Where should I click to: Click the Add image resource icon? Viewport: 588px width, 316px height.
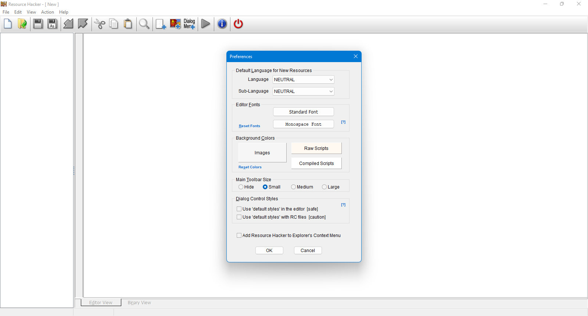[175, 24]
